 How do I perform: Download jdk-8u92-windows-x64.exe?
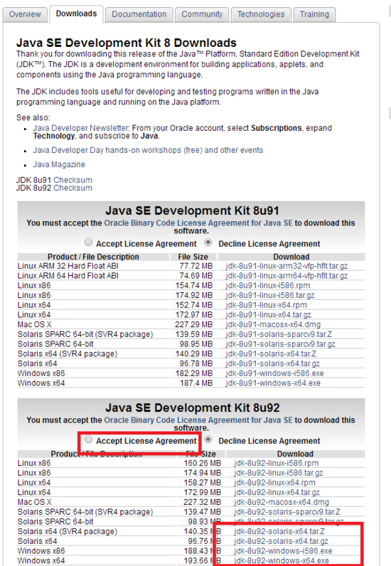pyautogui.click(x=282, y=560)
